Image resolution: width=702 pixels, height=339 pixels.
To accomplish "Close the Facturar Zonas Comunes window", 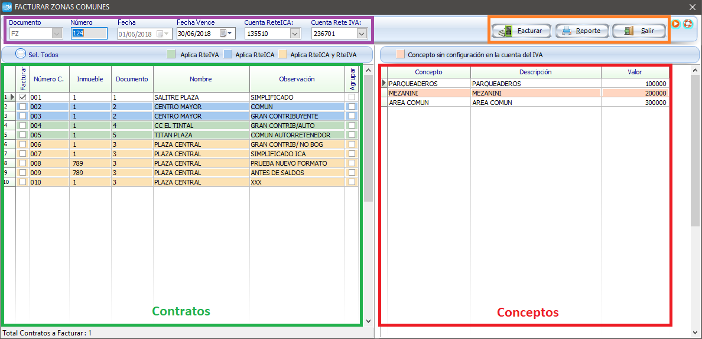I will 693,6.
